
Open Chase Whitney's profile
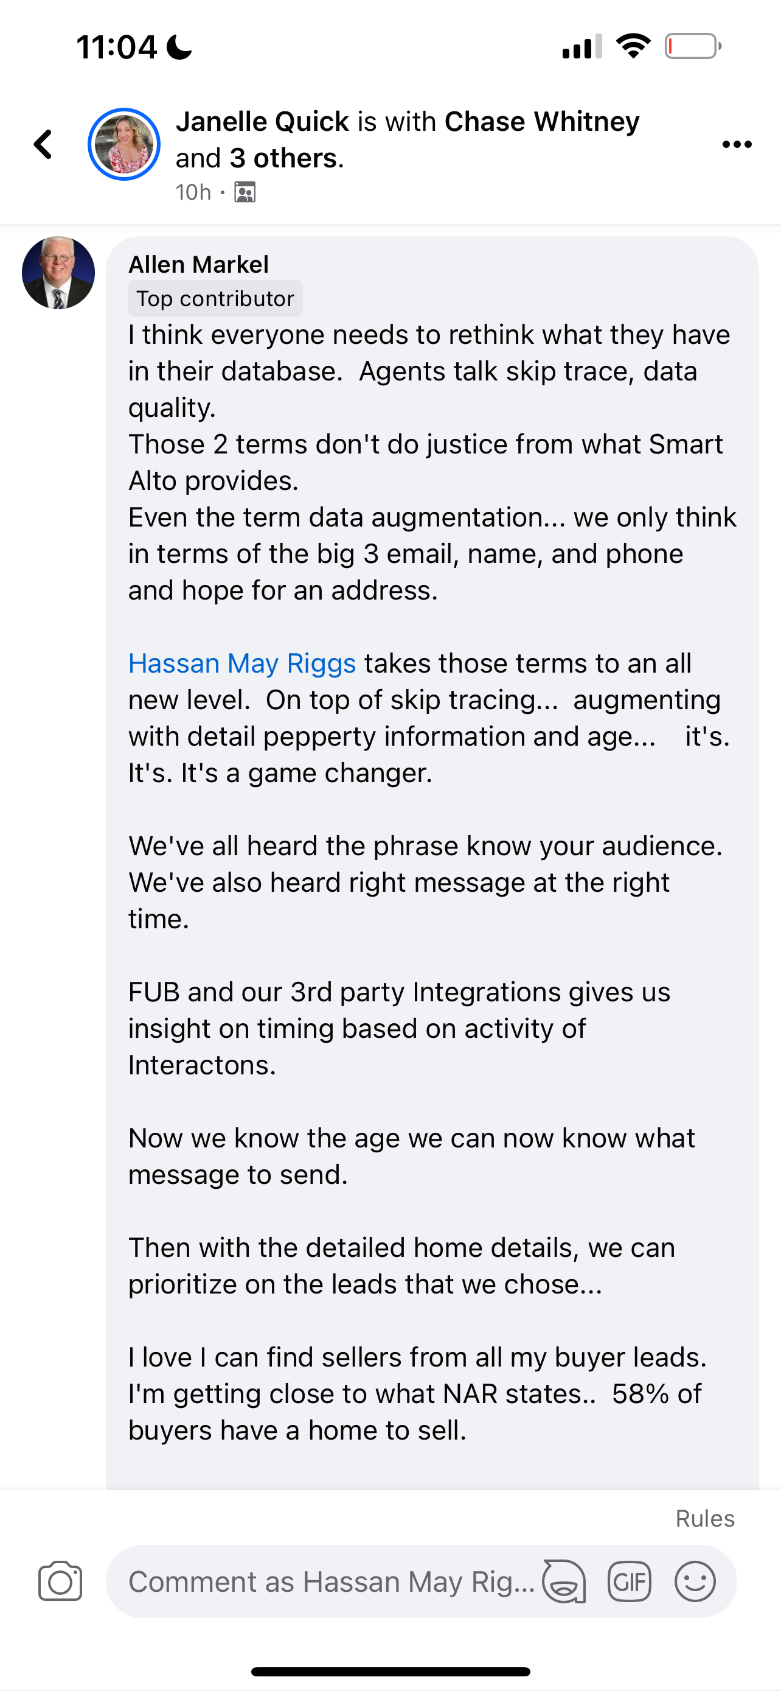[x=541, y=122]
